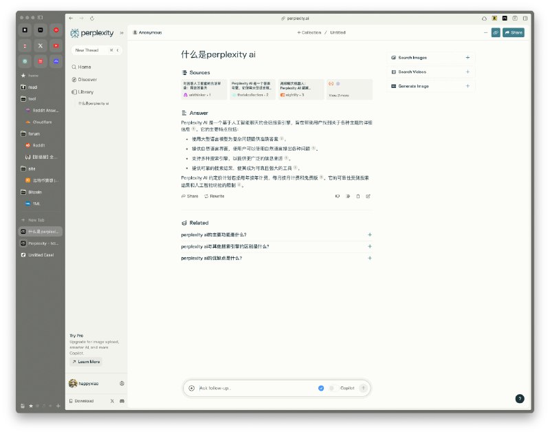Expand the Search Images option
550x434 pixels.
point(467,58)
